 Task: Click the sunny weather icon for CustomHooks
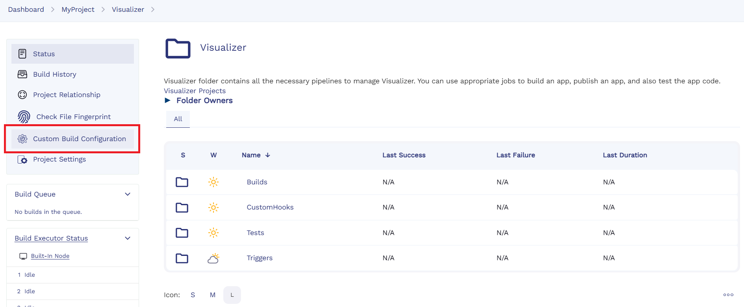point(213,207)
